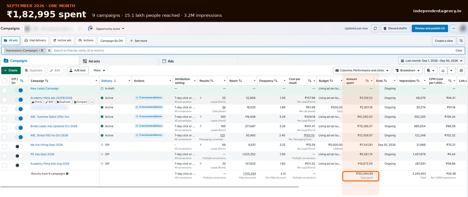
Task: Open the reports icon dropdown next to Breakdown
Action: 430,71
